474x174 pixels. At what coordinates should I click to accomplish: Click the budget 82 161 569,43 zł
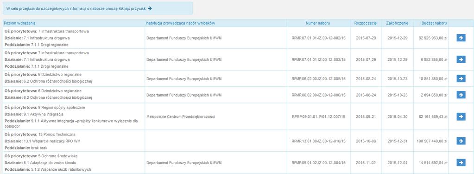click(x=433, y=116)
